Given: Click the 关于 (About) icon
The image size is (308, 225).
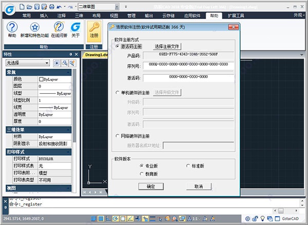Looking at the screenshot, I should (x=75, y=28).
